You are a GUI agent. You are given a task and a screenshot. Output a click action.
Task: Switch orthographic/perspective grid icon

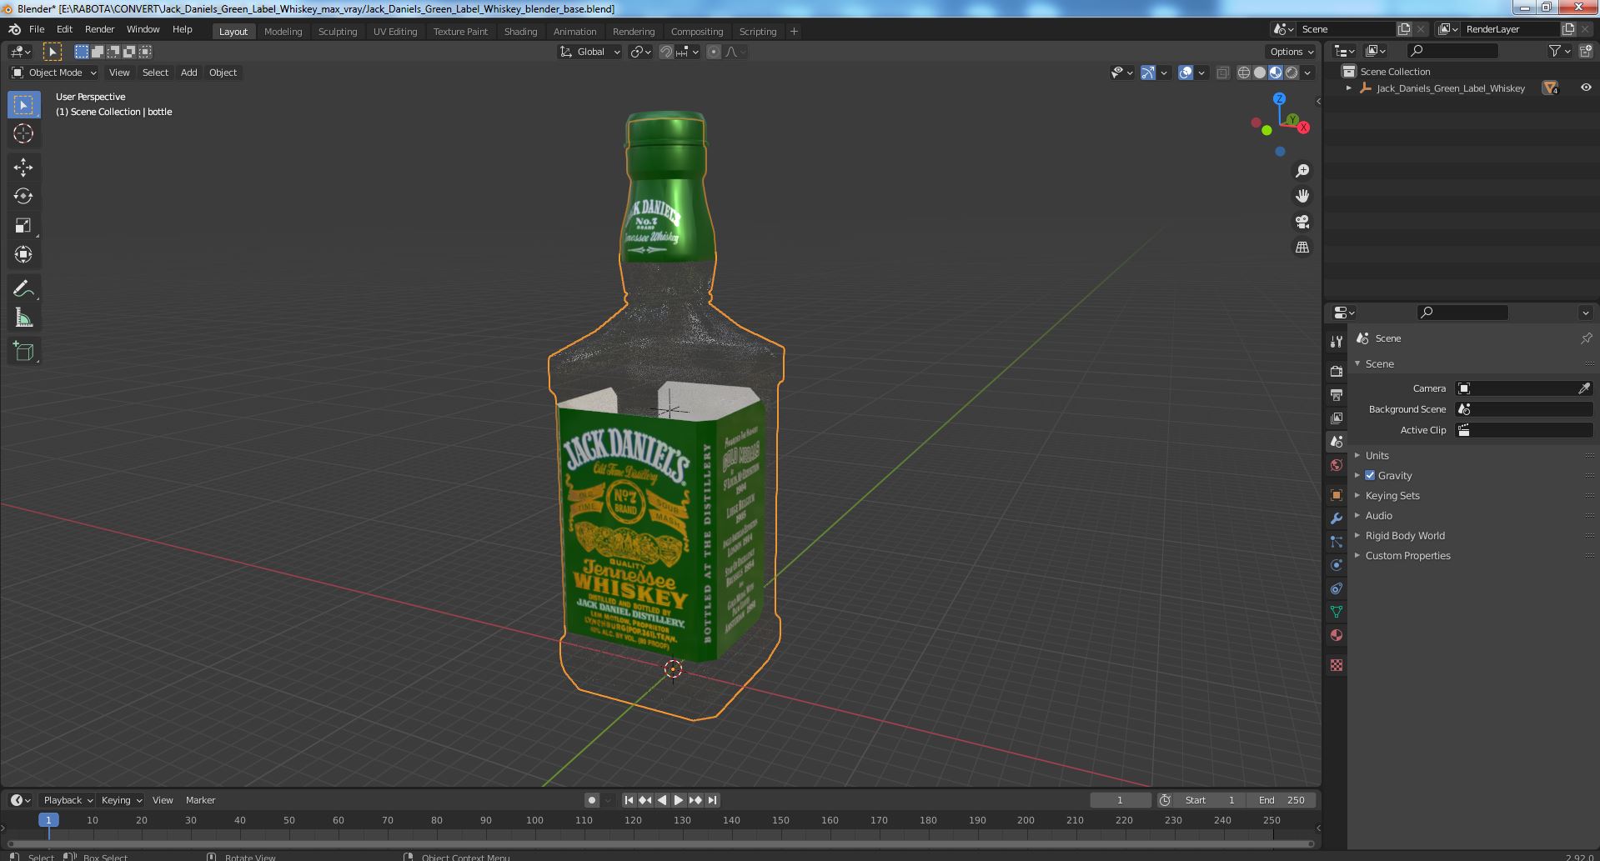[x=1302, y=248]
